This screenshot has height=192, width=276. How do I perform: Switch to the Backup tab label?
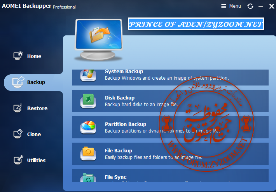coord(36,82)
